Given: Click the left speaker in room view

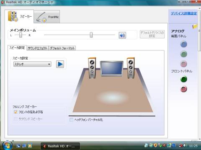Looking at the screenshot, I should (92, 68).
